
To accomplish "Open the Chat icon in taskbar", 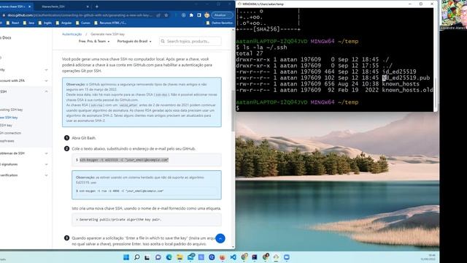I will (158, 257).
